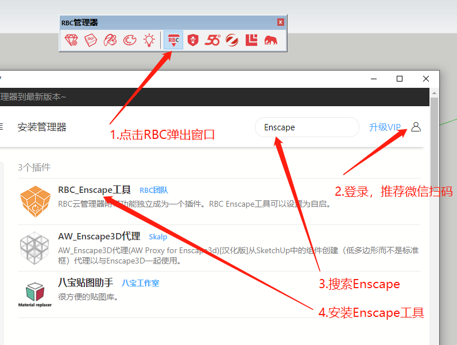This screenshot has height=345, width=457.
Task: Click the scrollbar up arrow in plugin window
Action: tap(434, 93)
